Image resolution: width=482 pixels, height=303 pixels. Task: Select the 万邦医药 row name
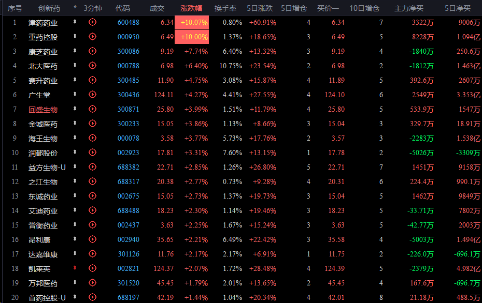pos(43,283)
